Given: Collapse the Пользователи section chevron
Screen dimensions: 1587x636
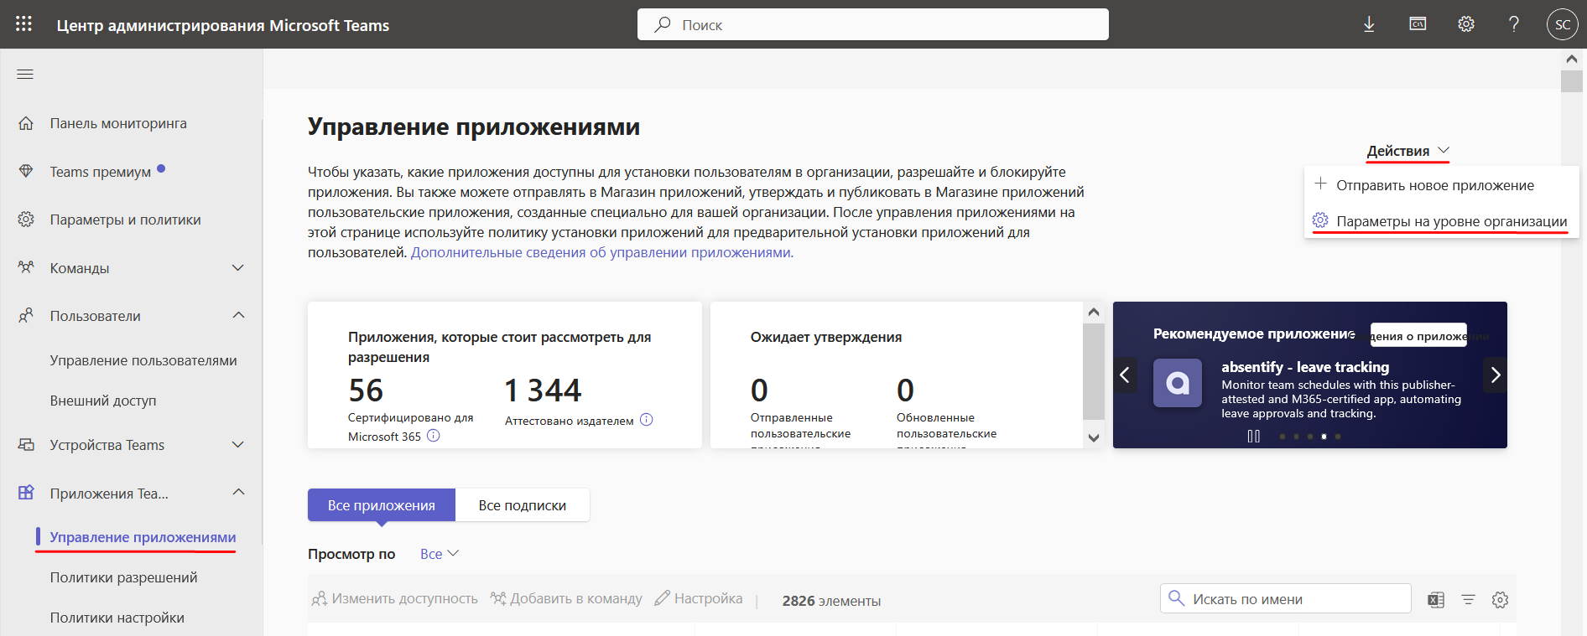Looking at the screenshot, I should pos(238,316).
